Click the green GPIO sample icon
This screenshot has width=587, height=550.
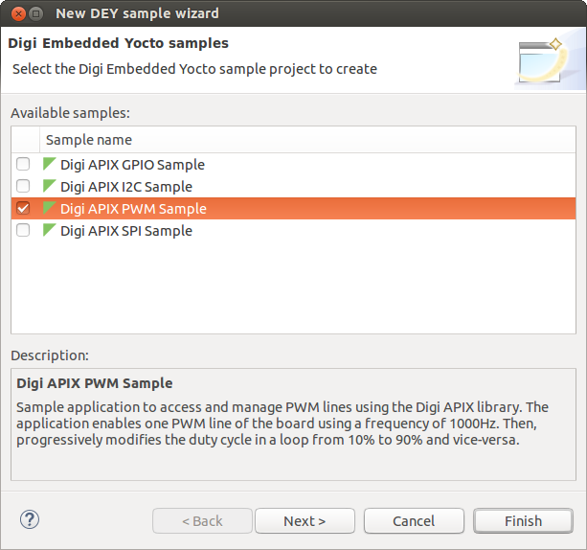50,164
